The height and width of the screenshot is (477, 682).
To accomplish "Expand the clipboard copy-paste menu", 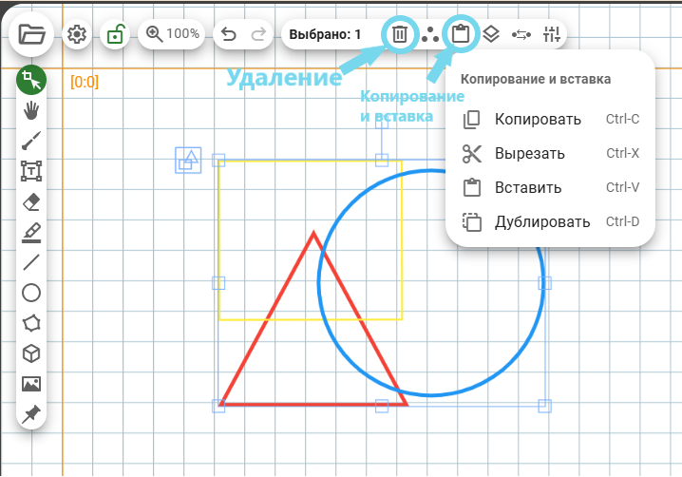I will (461, 34).
